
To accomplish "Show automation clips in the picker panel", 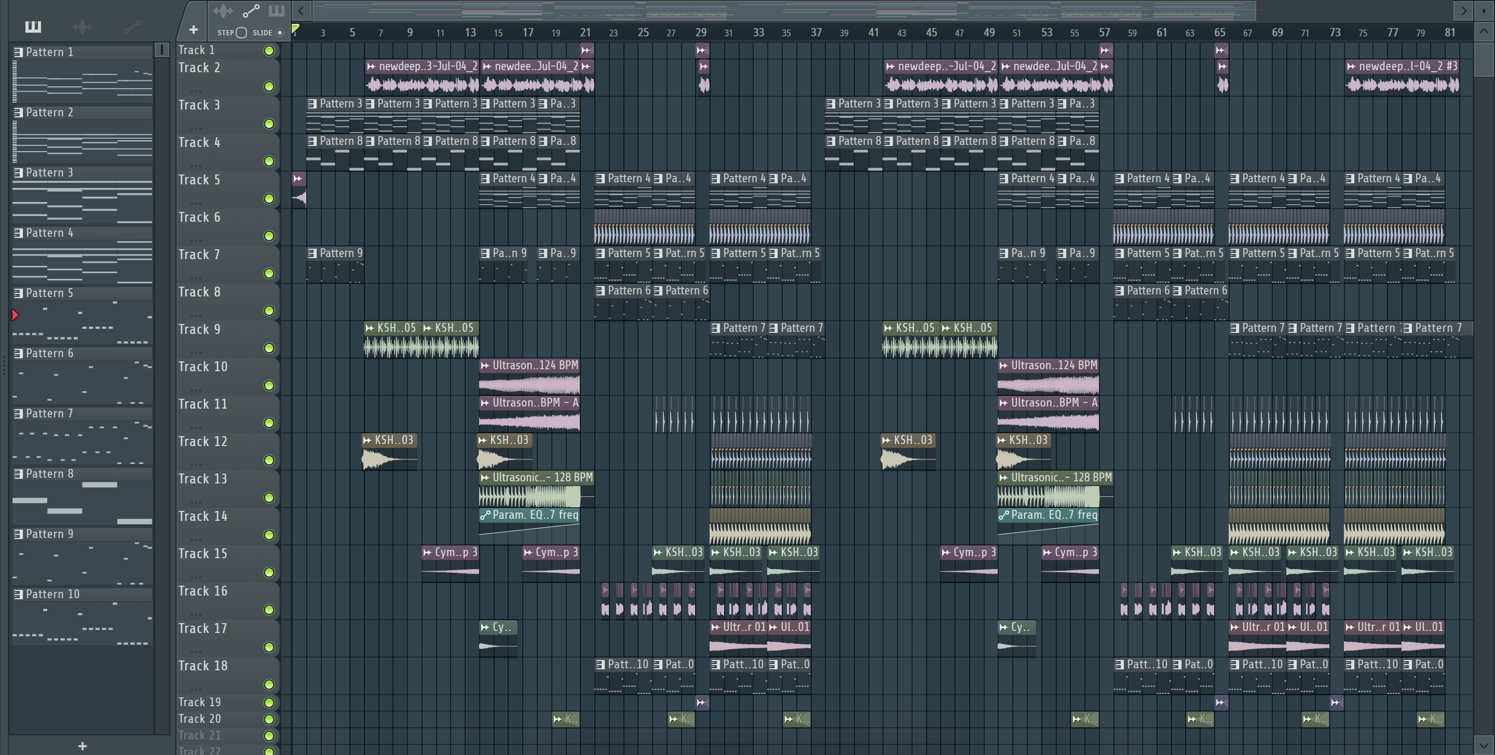I will point(132,26).
